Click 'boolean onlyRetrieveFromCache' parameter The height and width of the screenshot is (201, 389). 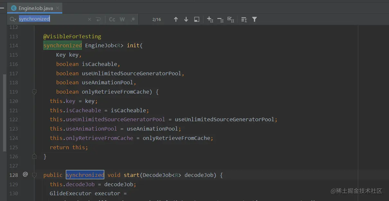tap(103, 92)
